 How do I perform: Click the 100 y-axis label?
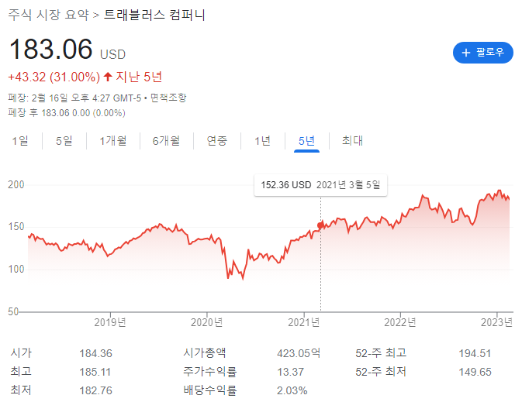tap(16, 269)
